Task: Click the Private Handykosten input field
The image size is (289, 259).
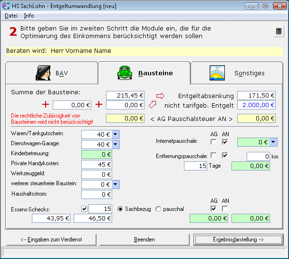Action: (96, 164)
